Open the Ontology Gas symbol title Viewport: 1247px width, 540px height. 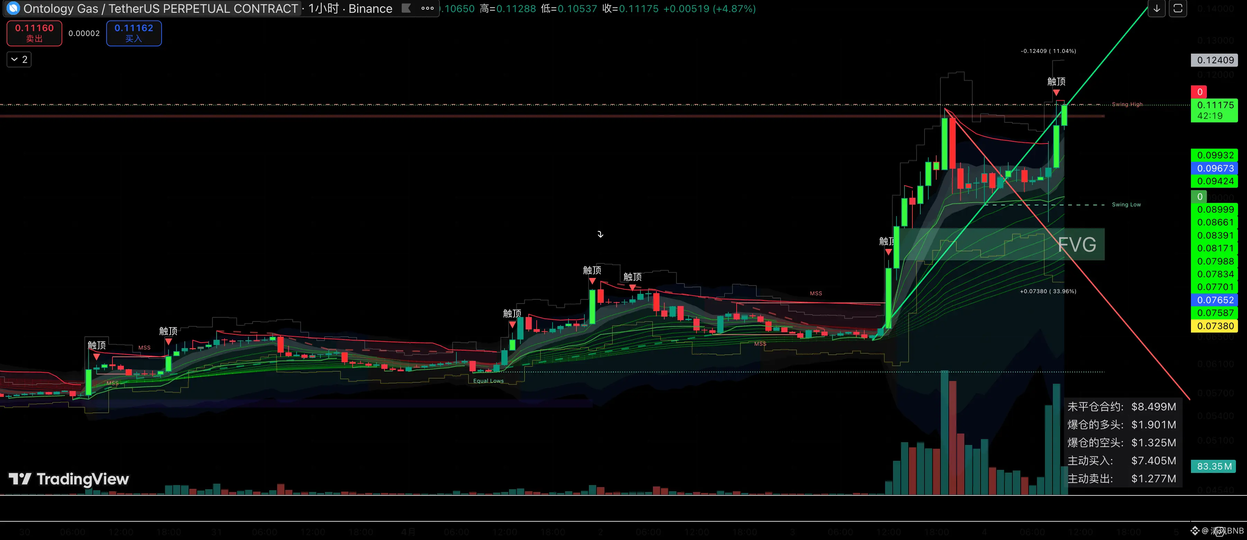pyautogui.click(x=160, y=9)
